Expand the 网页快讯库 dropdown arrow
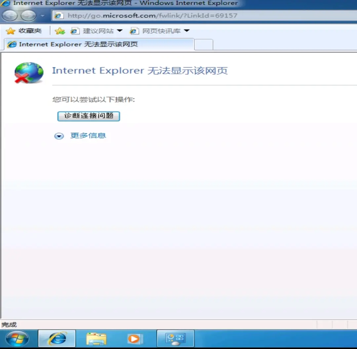The height and width of the screenshot is (349, 357). [187, 31]
